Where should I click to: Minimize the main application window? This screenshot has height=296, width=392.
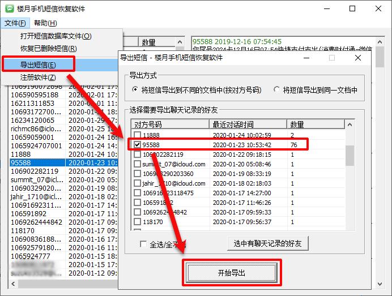(x=327, y=8)
